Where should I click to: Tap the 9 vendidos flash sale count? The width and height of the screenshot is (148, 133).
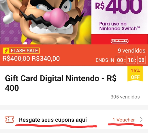(131, 51)
